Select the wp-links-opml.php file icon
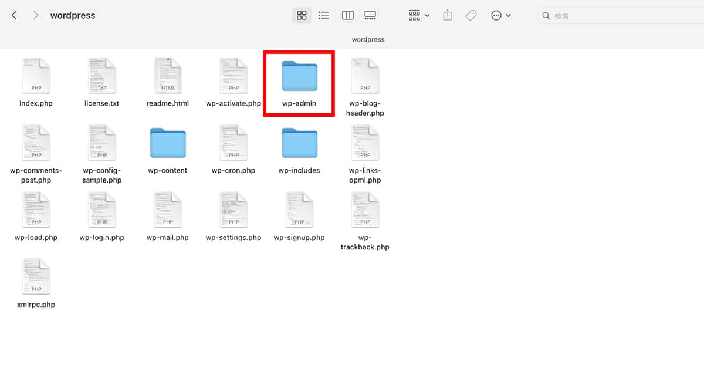 point(365,143)
